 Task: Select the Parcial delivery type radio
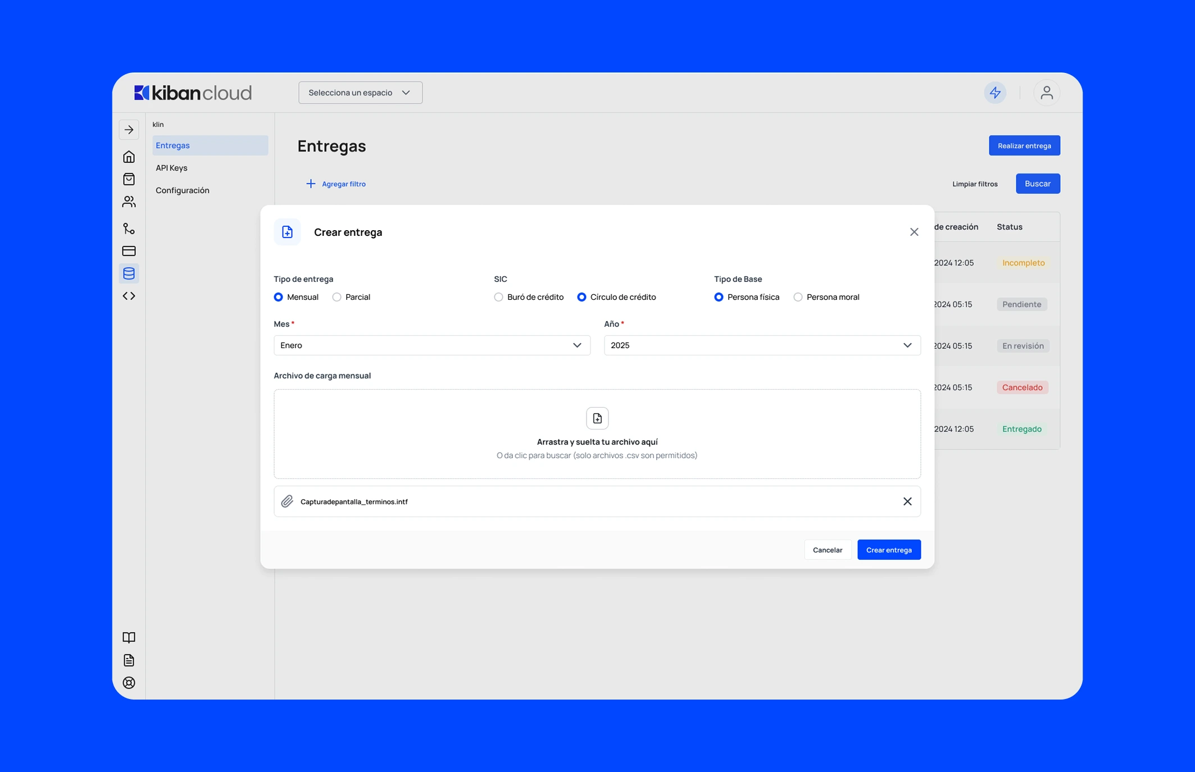coord(337,297)
